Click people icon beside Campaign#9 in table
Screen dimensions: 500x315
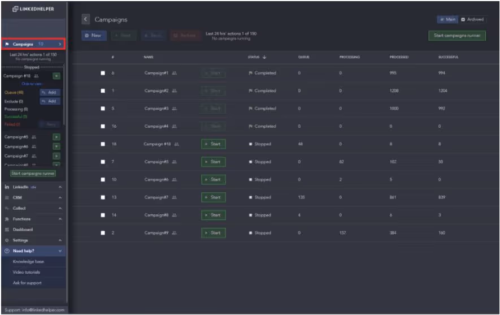(174, 233)
